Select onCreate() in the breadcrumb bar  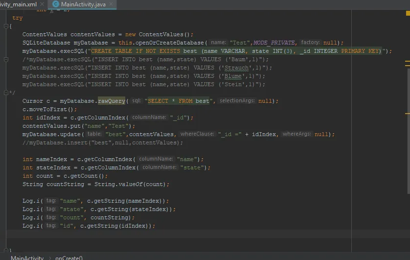pos(69,258)
